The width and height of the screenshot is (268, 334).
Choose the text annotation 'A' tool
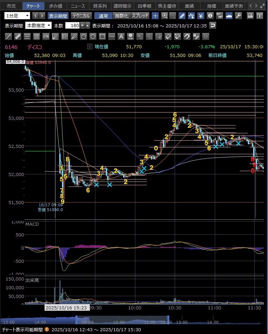coord(121,36)
